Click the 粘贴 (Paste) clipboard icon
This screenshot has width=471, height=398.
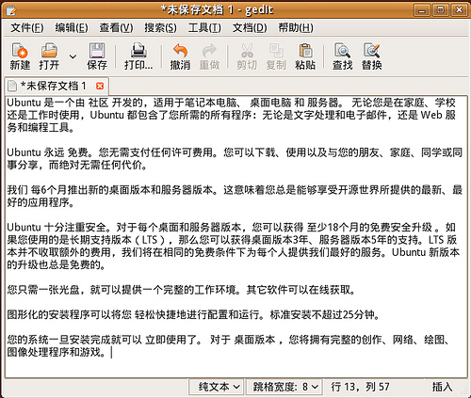(305, 50)
